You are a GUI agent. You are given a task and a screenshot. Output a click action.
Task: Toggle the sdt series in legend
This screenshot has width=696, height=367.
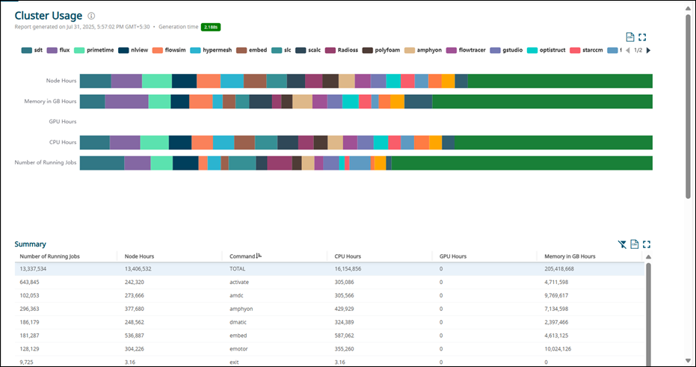point(33,50)
